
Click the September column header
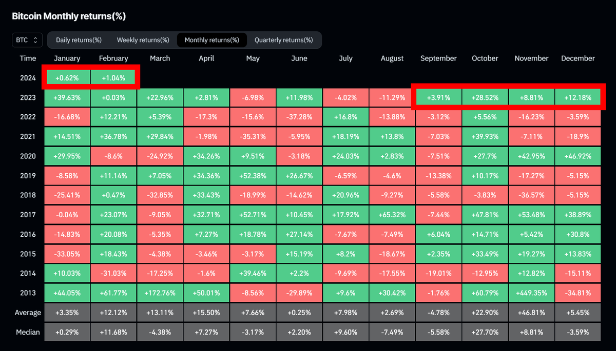click(x=438, y=58)
